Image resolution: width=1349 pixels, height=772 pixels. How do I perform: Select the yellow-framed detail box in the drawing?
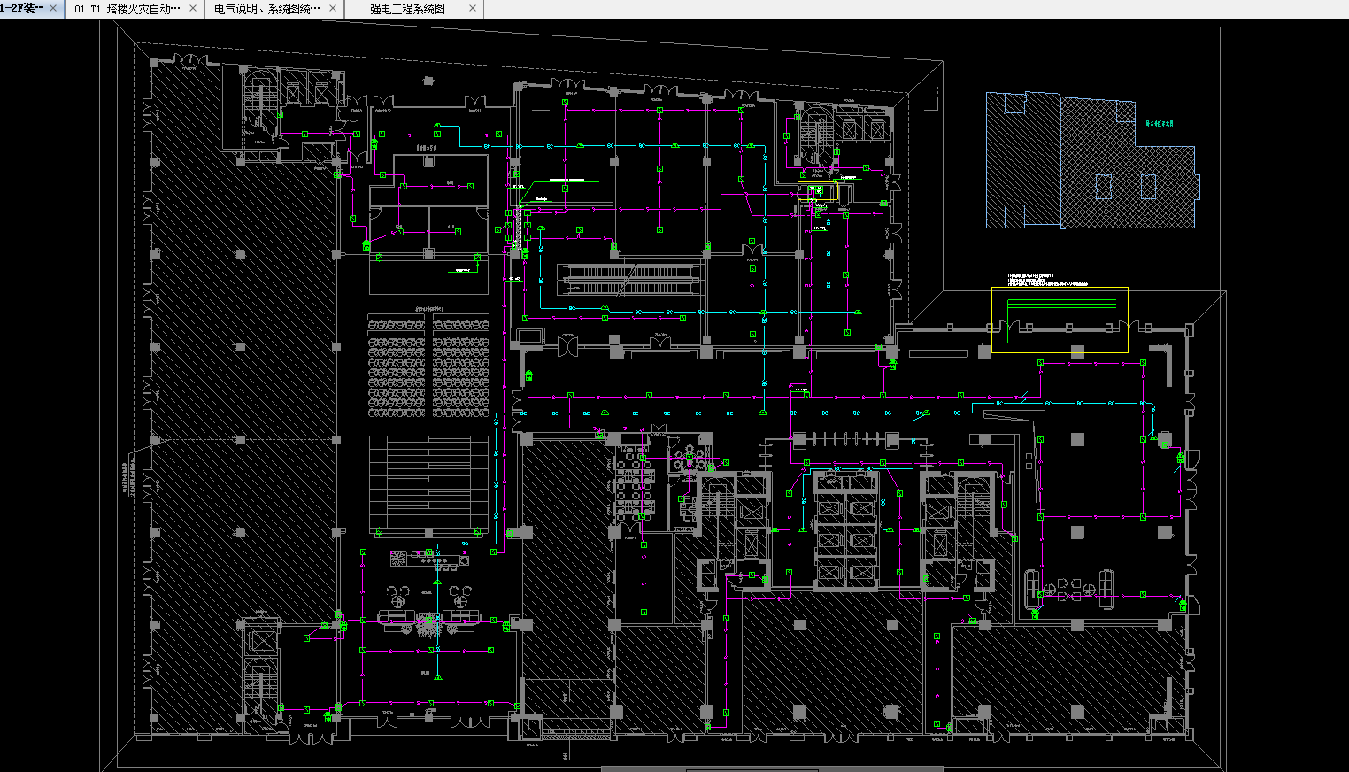[1060, 320]
